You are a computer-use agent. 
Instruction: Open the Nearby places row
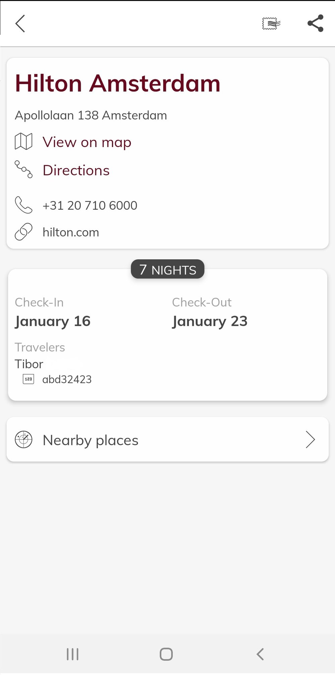click(167, 440)
